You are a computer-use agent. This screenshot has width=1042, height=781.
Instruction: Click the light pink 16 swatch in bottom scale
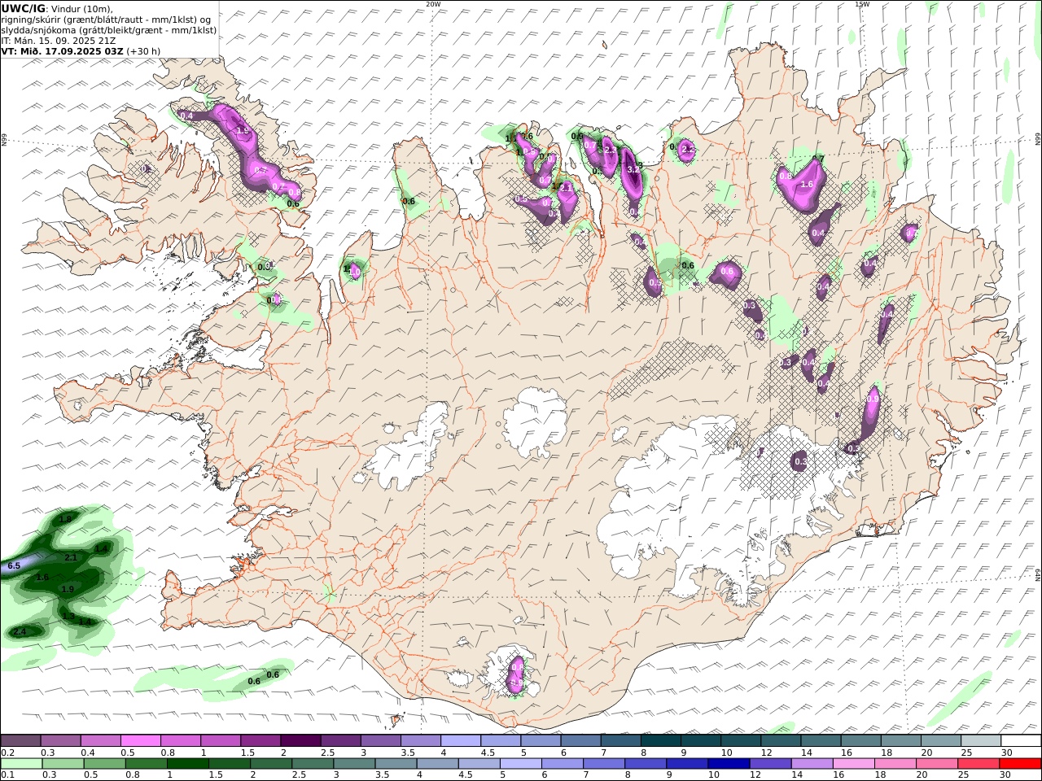click(854, 763)
